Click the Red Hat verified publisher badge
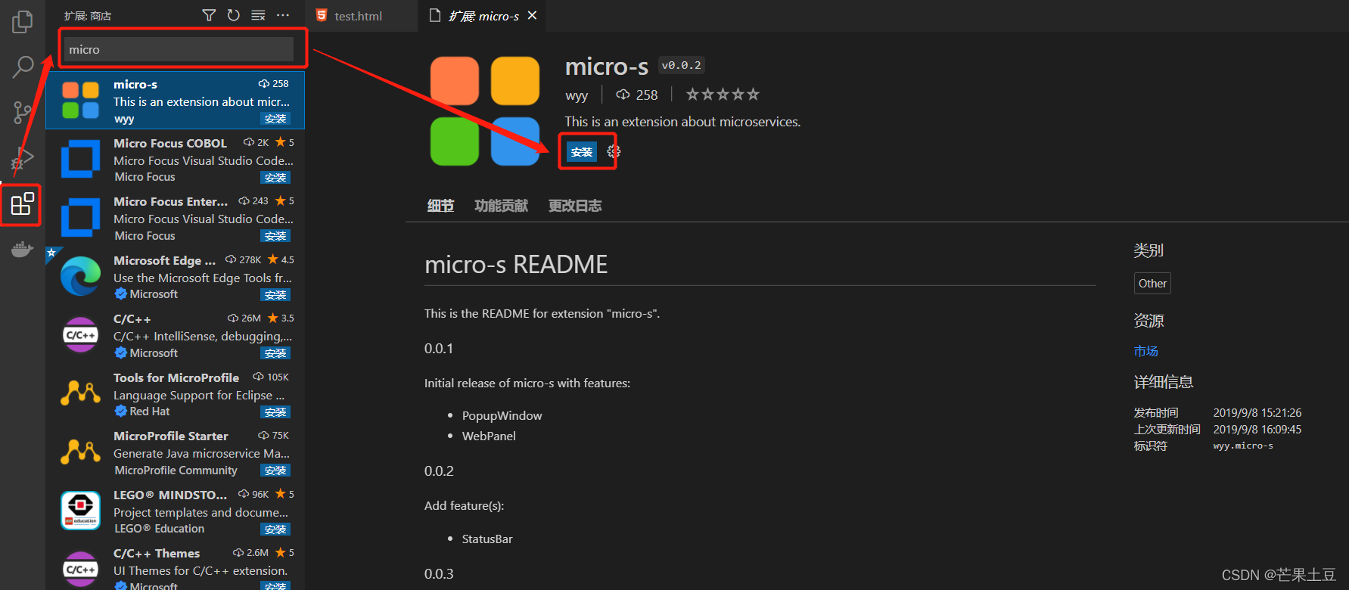 click(121, 411)
